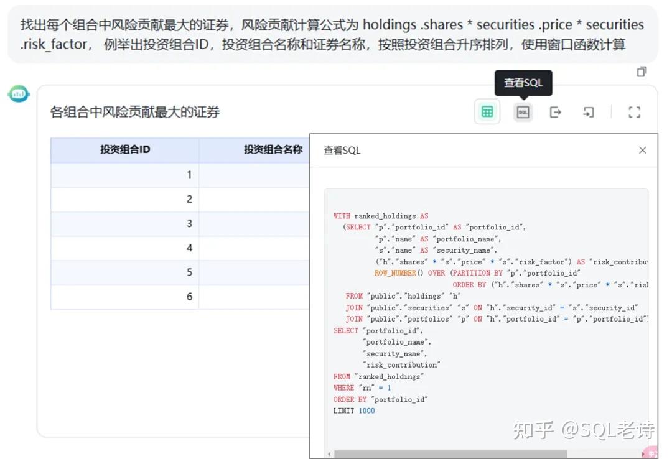Image resolution: width=672 pixels, height=459 pixels.
Task: Click the export results icon
Action: pos(556,112)
